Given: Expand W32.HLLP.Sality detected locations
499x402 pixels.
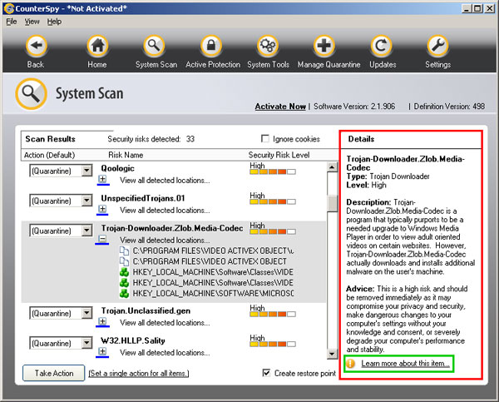Looking at the screenshot, I should pyautogui.click(x=102, y=351).
